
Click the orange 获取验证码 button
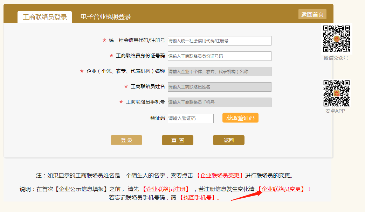[x=240, y=118]
